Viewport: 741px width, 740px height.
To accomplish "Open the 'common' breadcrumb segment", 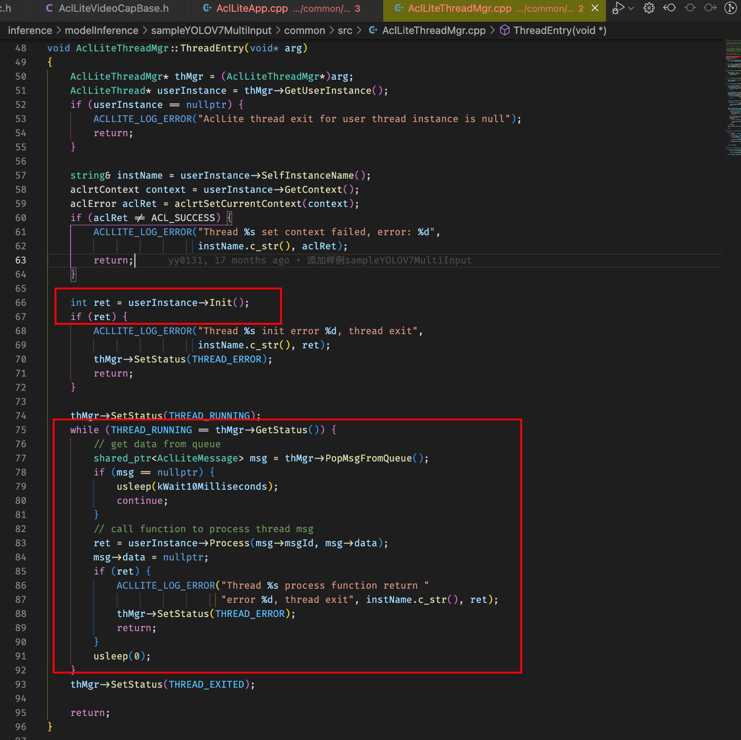I will point(305,31).
